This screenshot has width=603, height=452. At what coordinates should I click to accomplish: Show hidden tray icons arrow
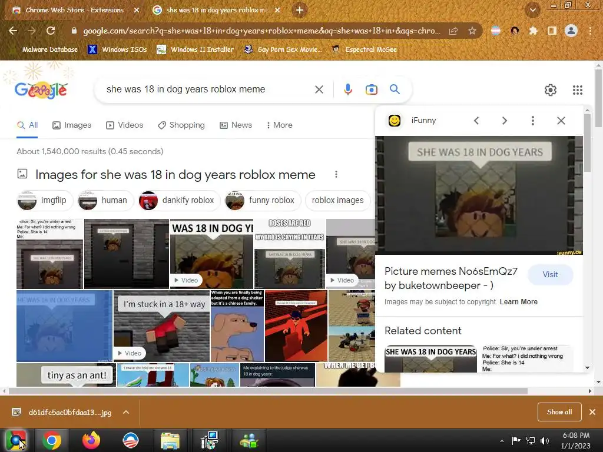pyautogui.click(x=502, y=441)
